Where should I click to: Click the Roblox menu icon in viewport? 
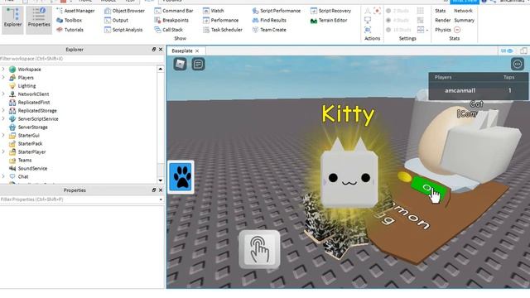181,64
